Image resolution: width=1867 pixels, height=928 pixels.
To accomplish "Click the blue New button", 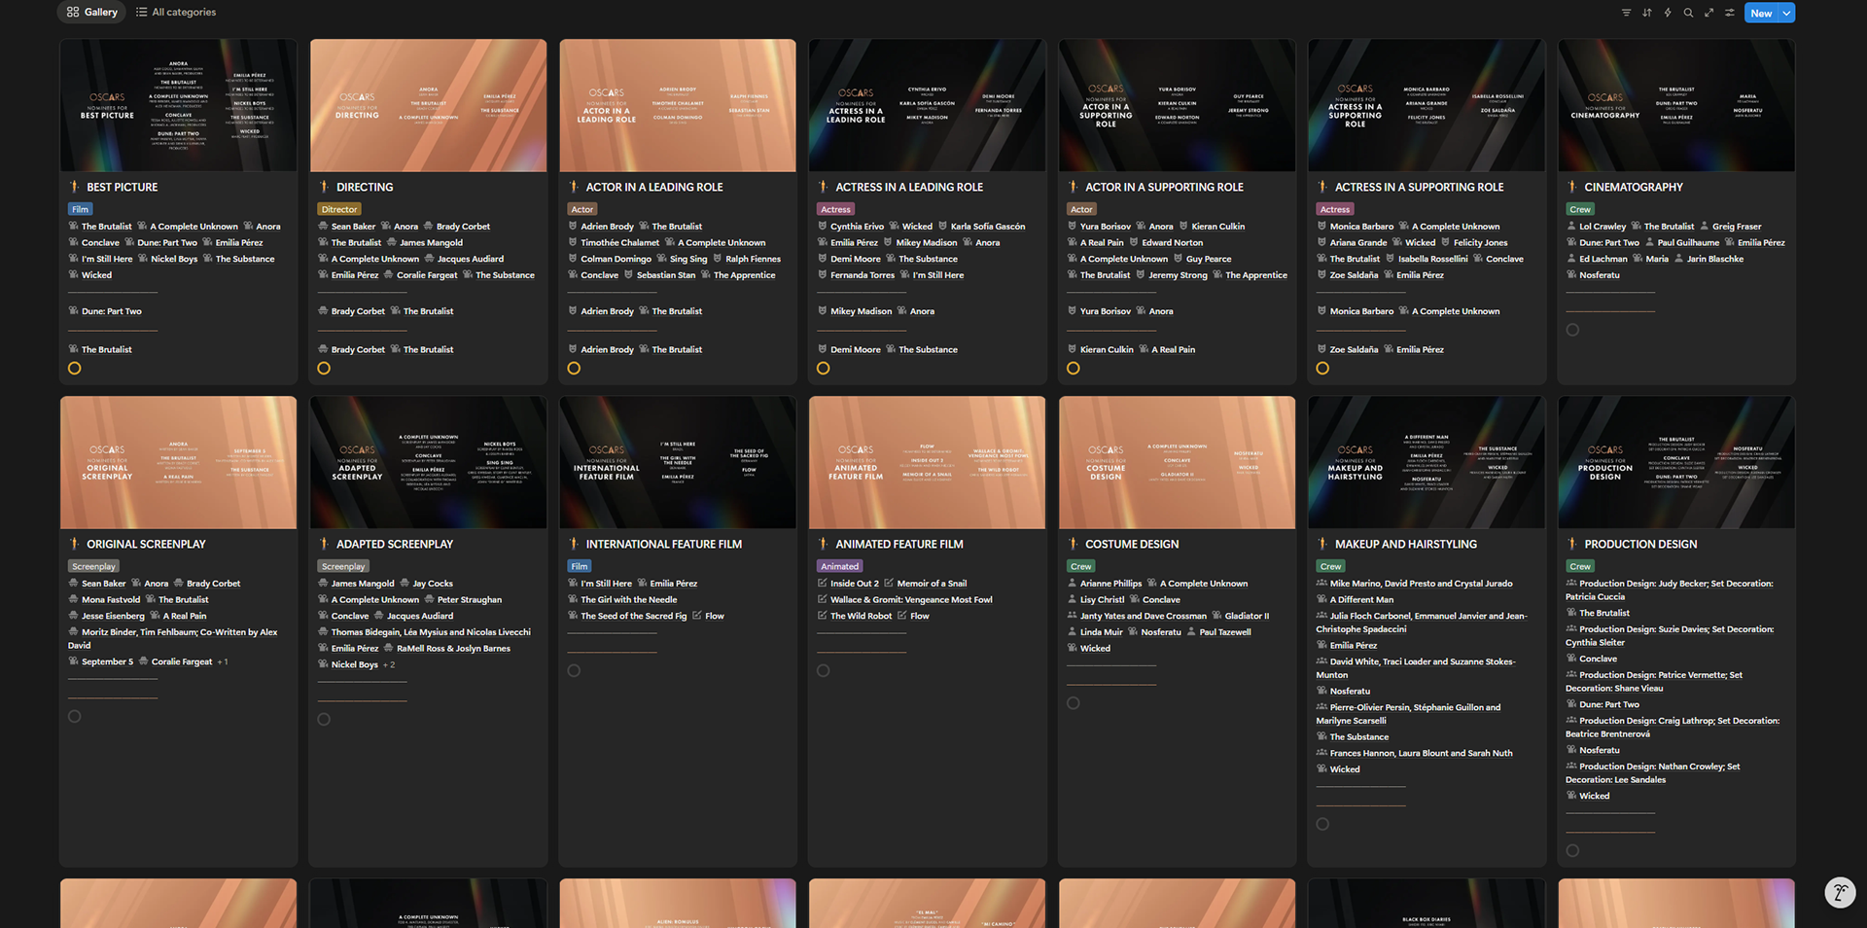I will pyautogui.click(x=1761, y=13).
